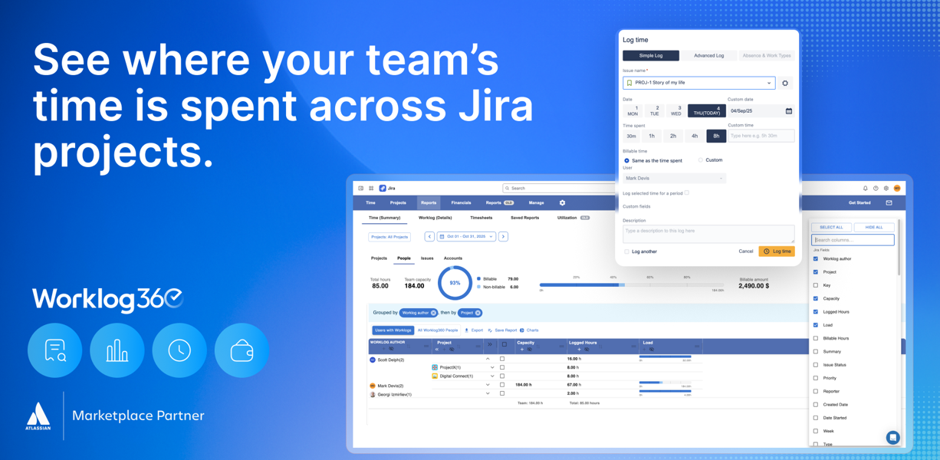940x460 pixels.
Task: Click the orange user avatar
Action: (x=897, y=188)
